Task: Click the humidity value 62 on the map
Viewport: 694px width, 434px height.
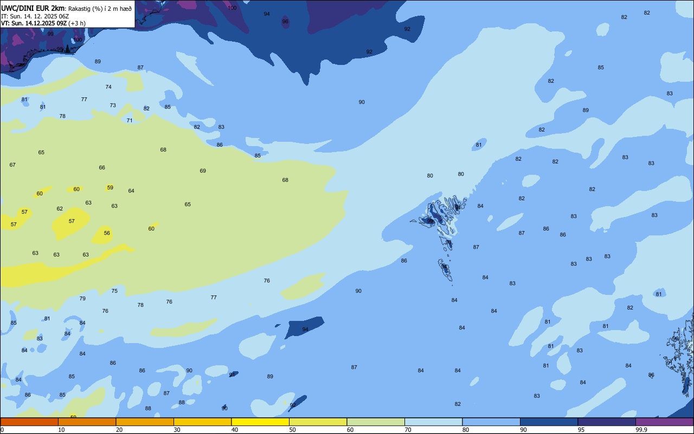Action: click(60, 209)
